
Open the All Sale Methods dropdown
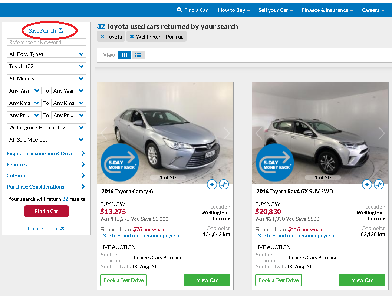pos(46,140)
